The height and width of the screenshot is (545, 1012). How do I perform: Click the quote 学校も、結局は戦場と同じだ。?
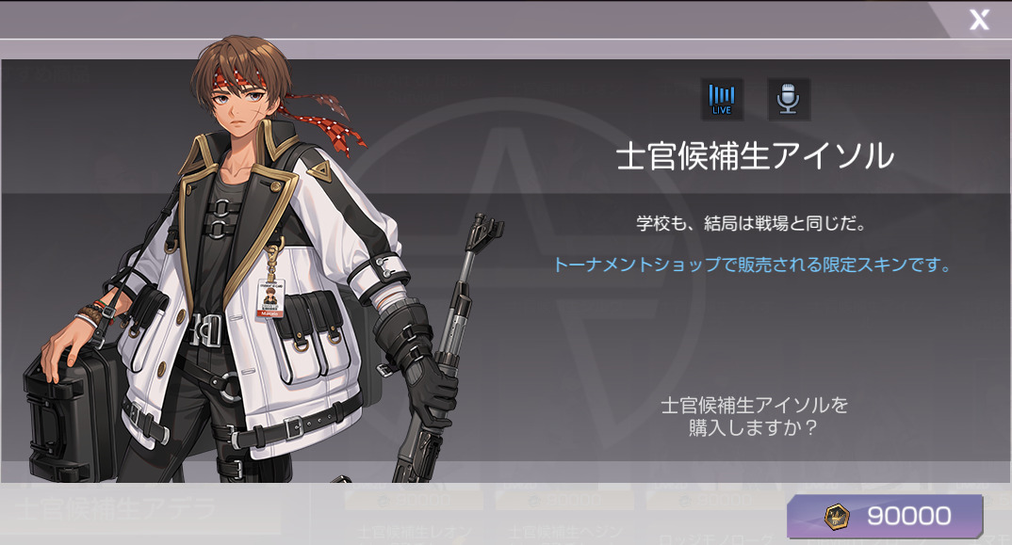(752, 224)
